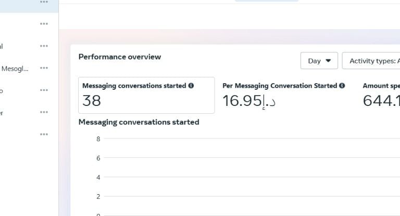Screen dimensions: 400x216
Task: Open the three-dot menu just below the highlighted sidebar row
Action: [x=44, y=24]
